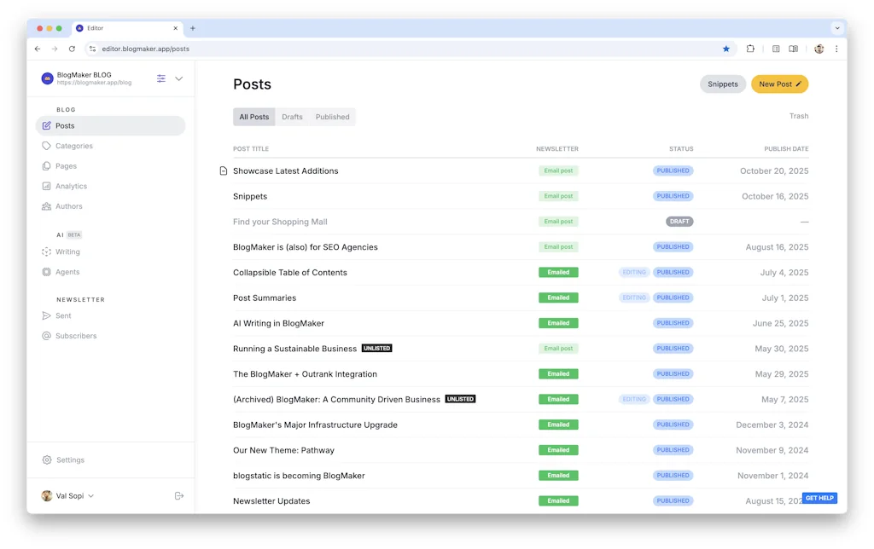The height and width of the screenshot is (549, 874).
Task: Click the Posts icon in sidebar
Action: tap(47, 126)
